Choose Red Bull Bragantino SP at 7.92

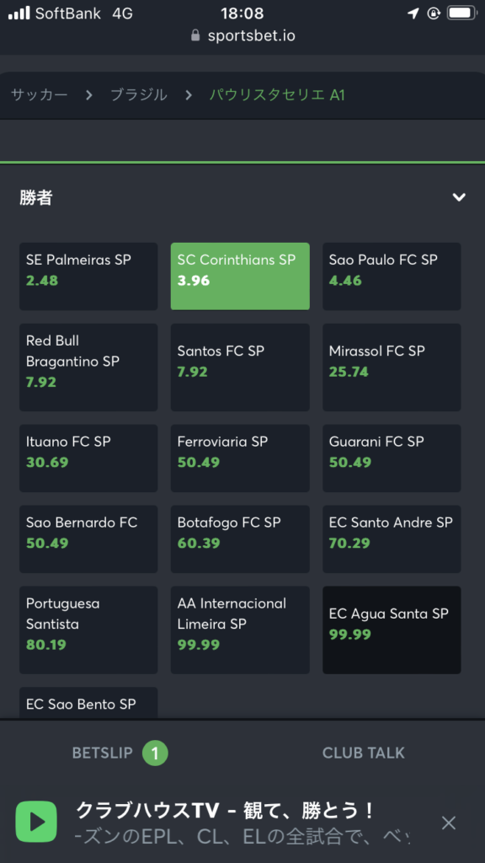88,367
